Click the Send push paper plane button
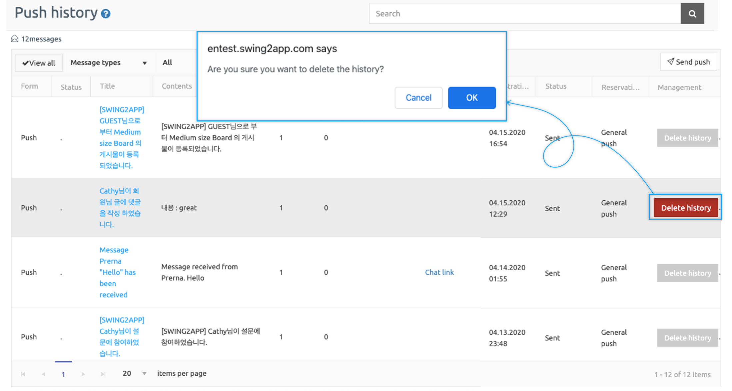This screenshot has width=732, height=391. click(688, 62)
